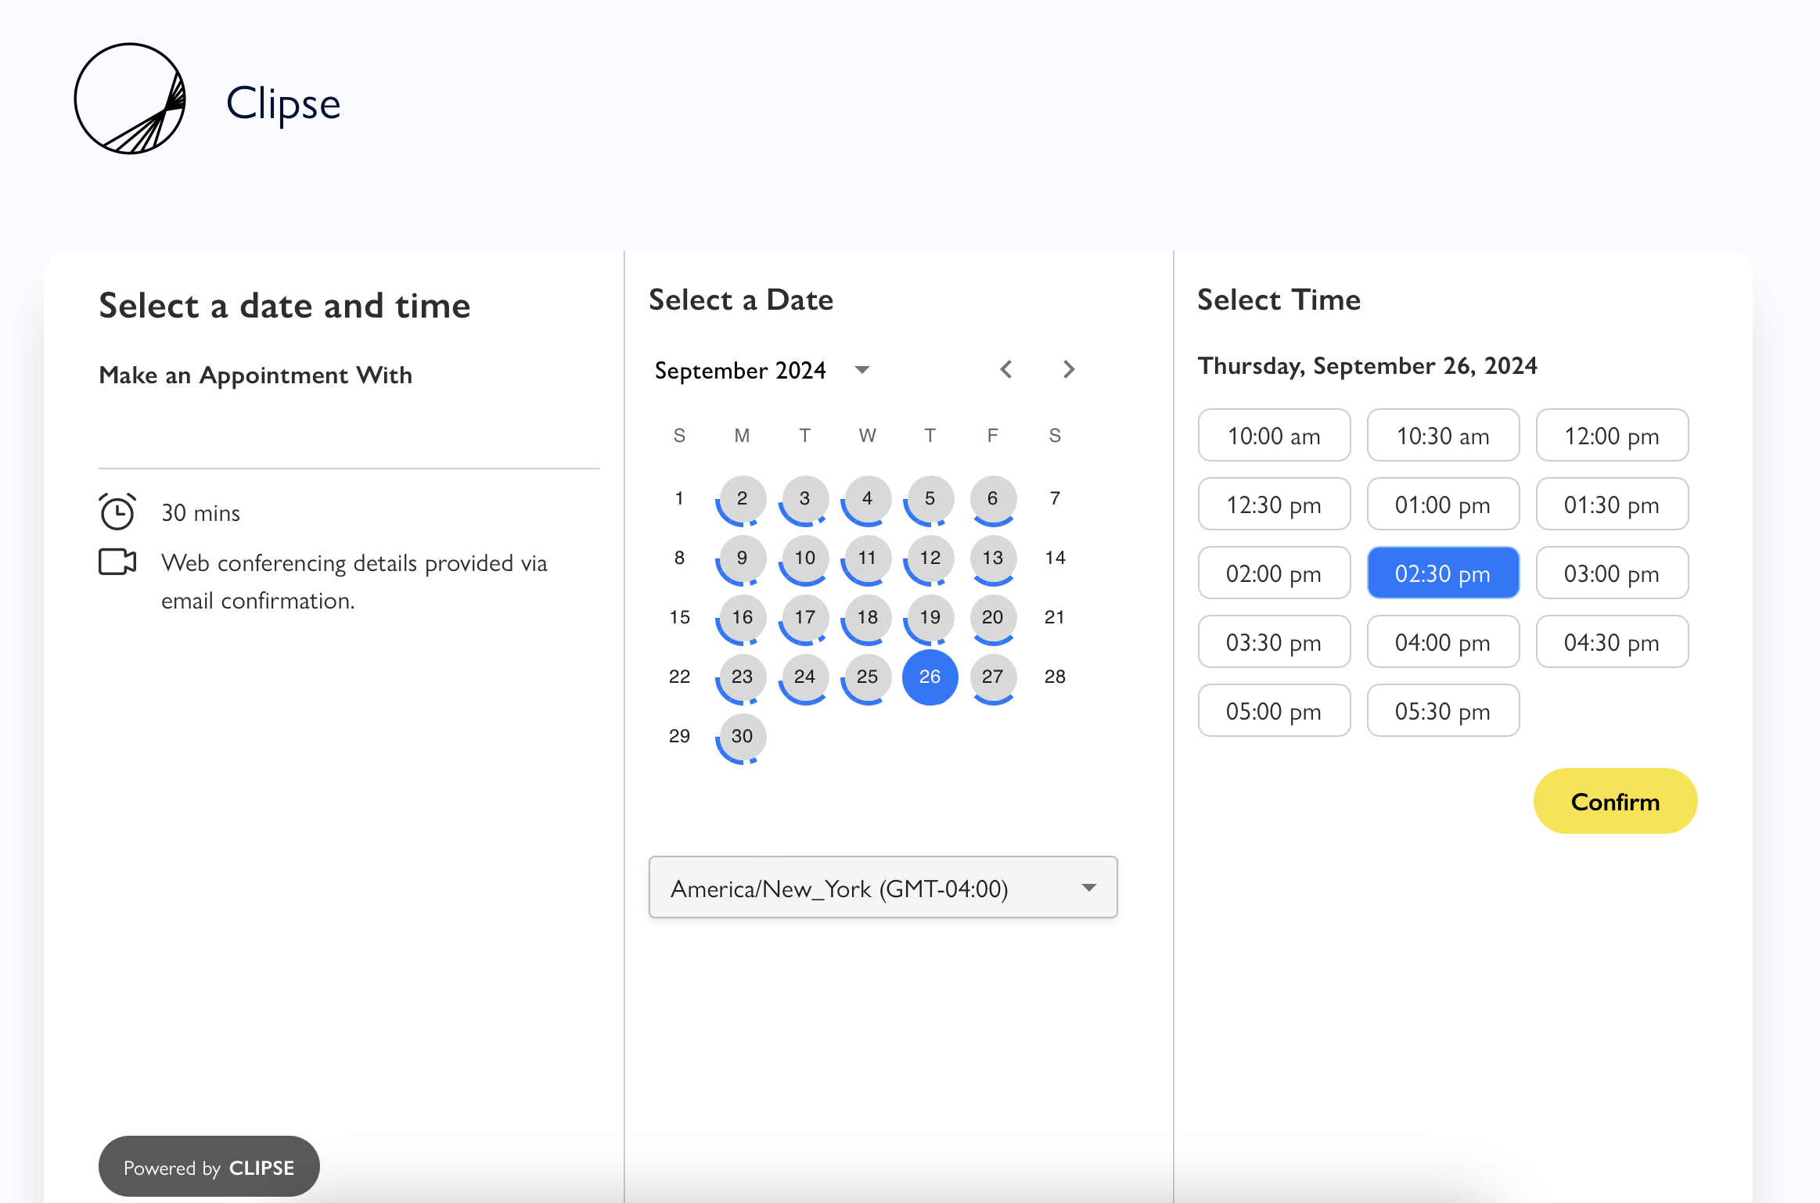Viewport: 1820px width, 1203px height.
Task: Choose September 30 on the calendar
Action: pos(740,735)
